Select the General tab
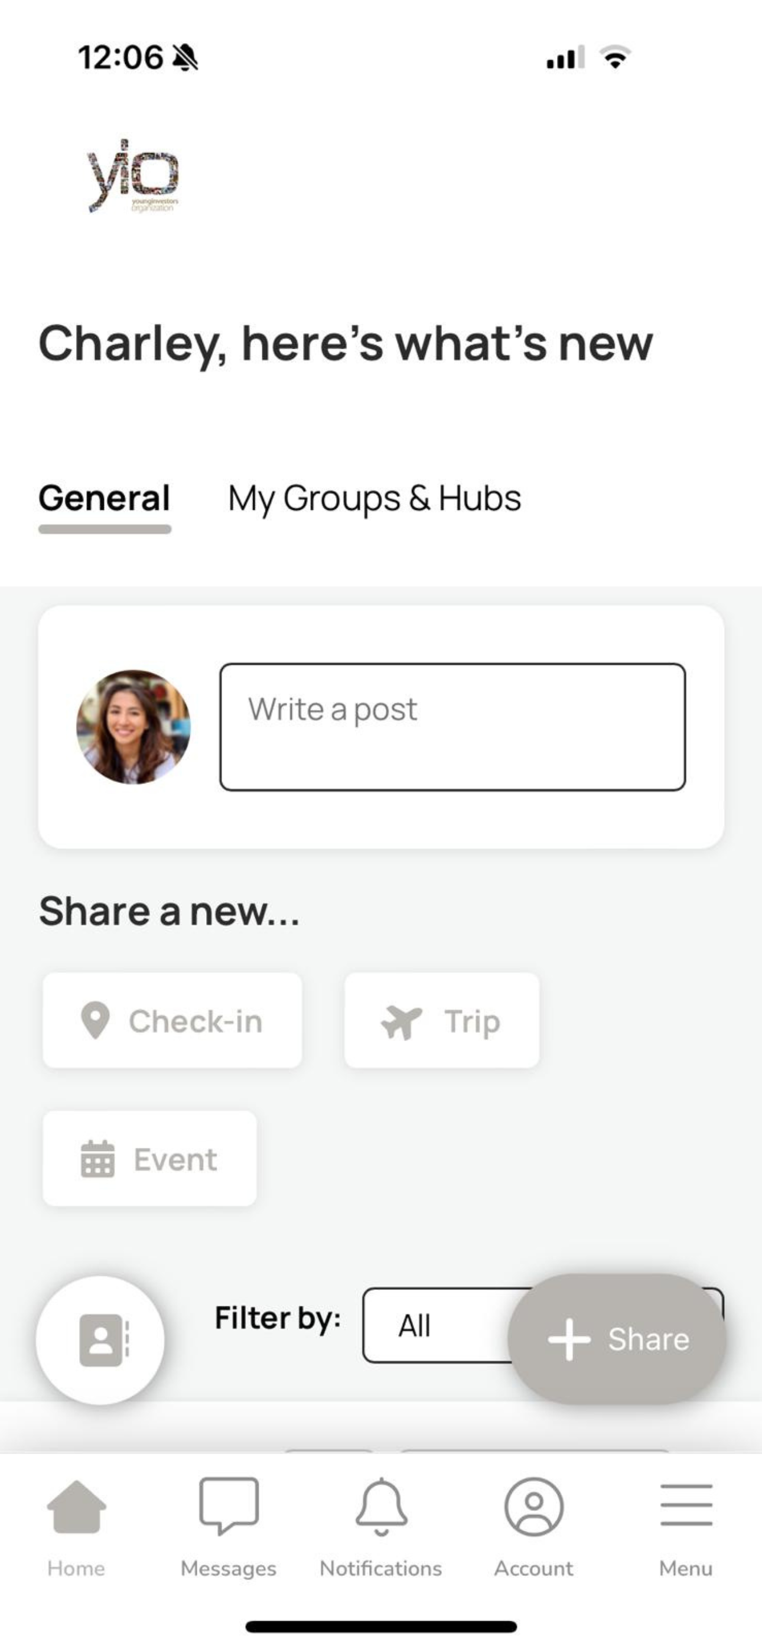Screen dimensions: 762x1652 105,498
